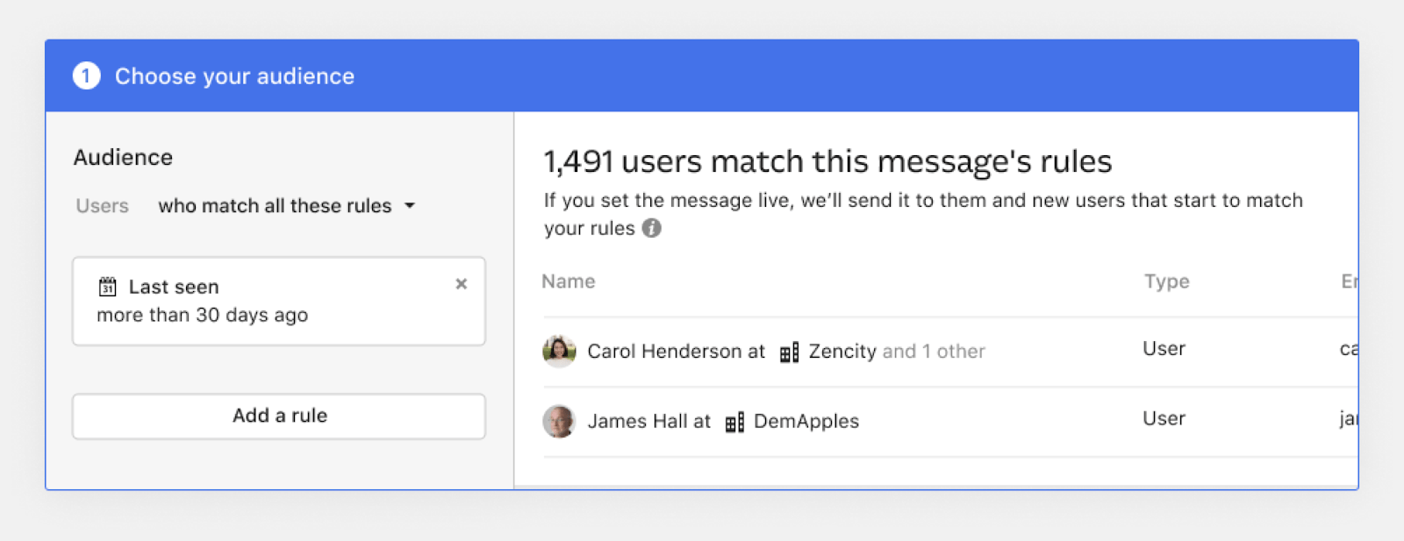
Task: Click the company icon next to Zencity
Action: click(789, 352)
